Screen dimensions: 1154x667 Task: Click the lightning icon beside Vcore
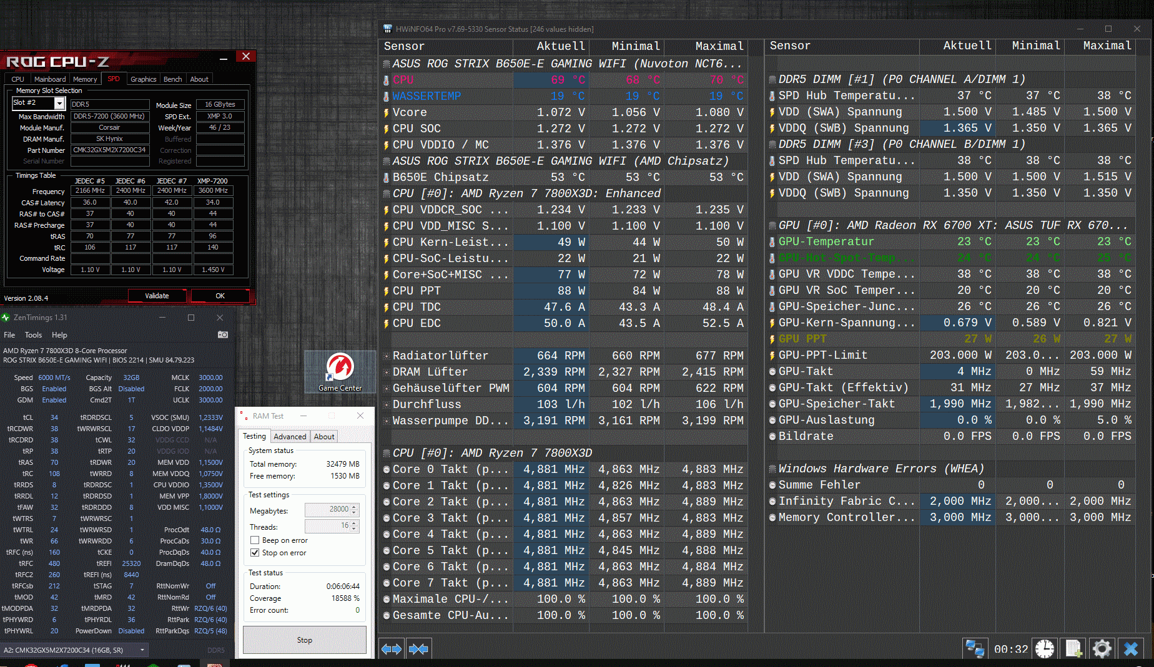387,112
